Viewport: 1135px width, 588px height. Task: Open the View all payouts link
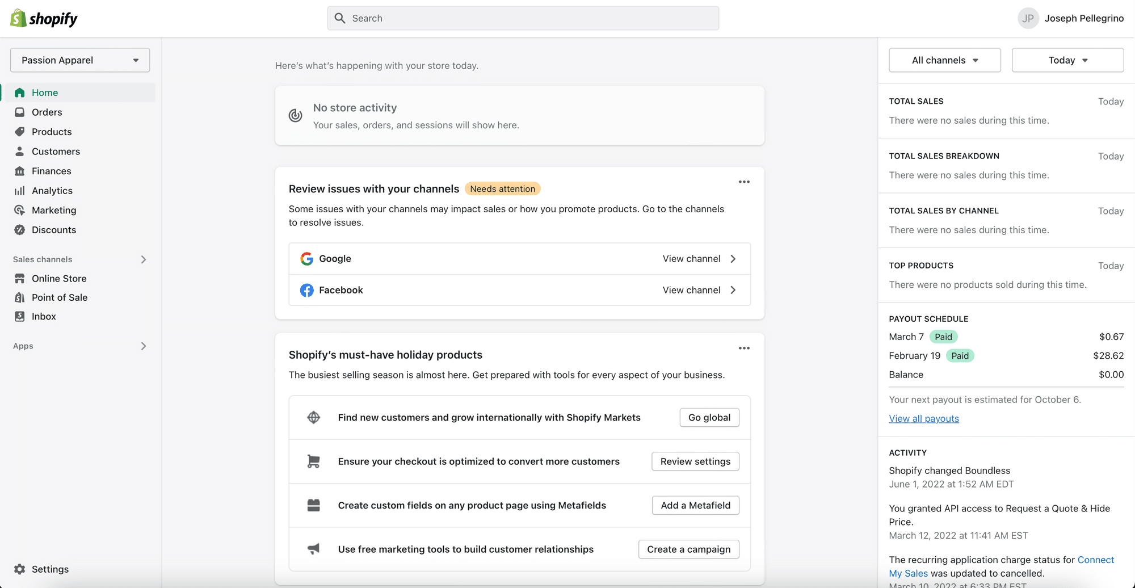point(924,418)
